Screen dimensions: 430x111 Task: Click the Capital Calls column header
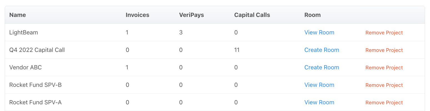252,15
